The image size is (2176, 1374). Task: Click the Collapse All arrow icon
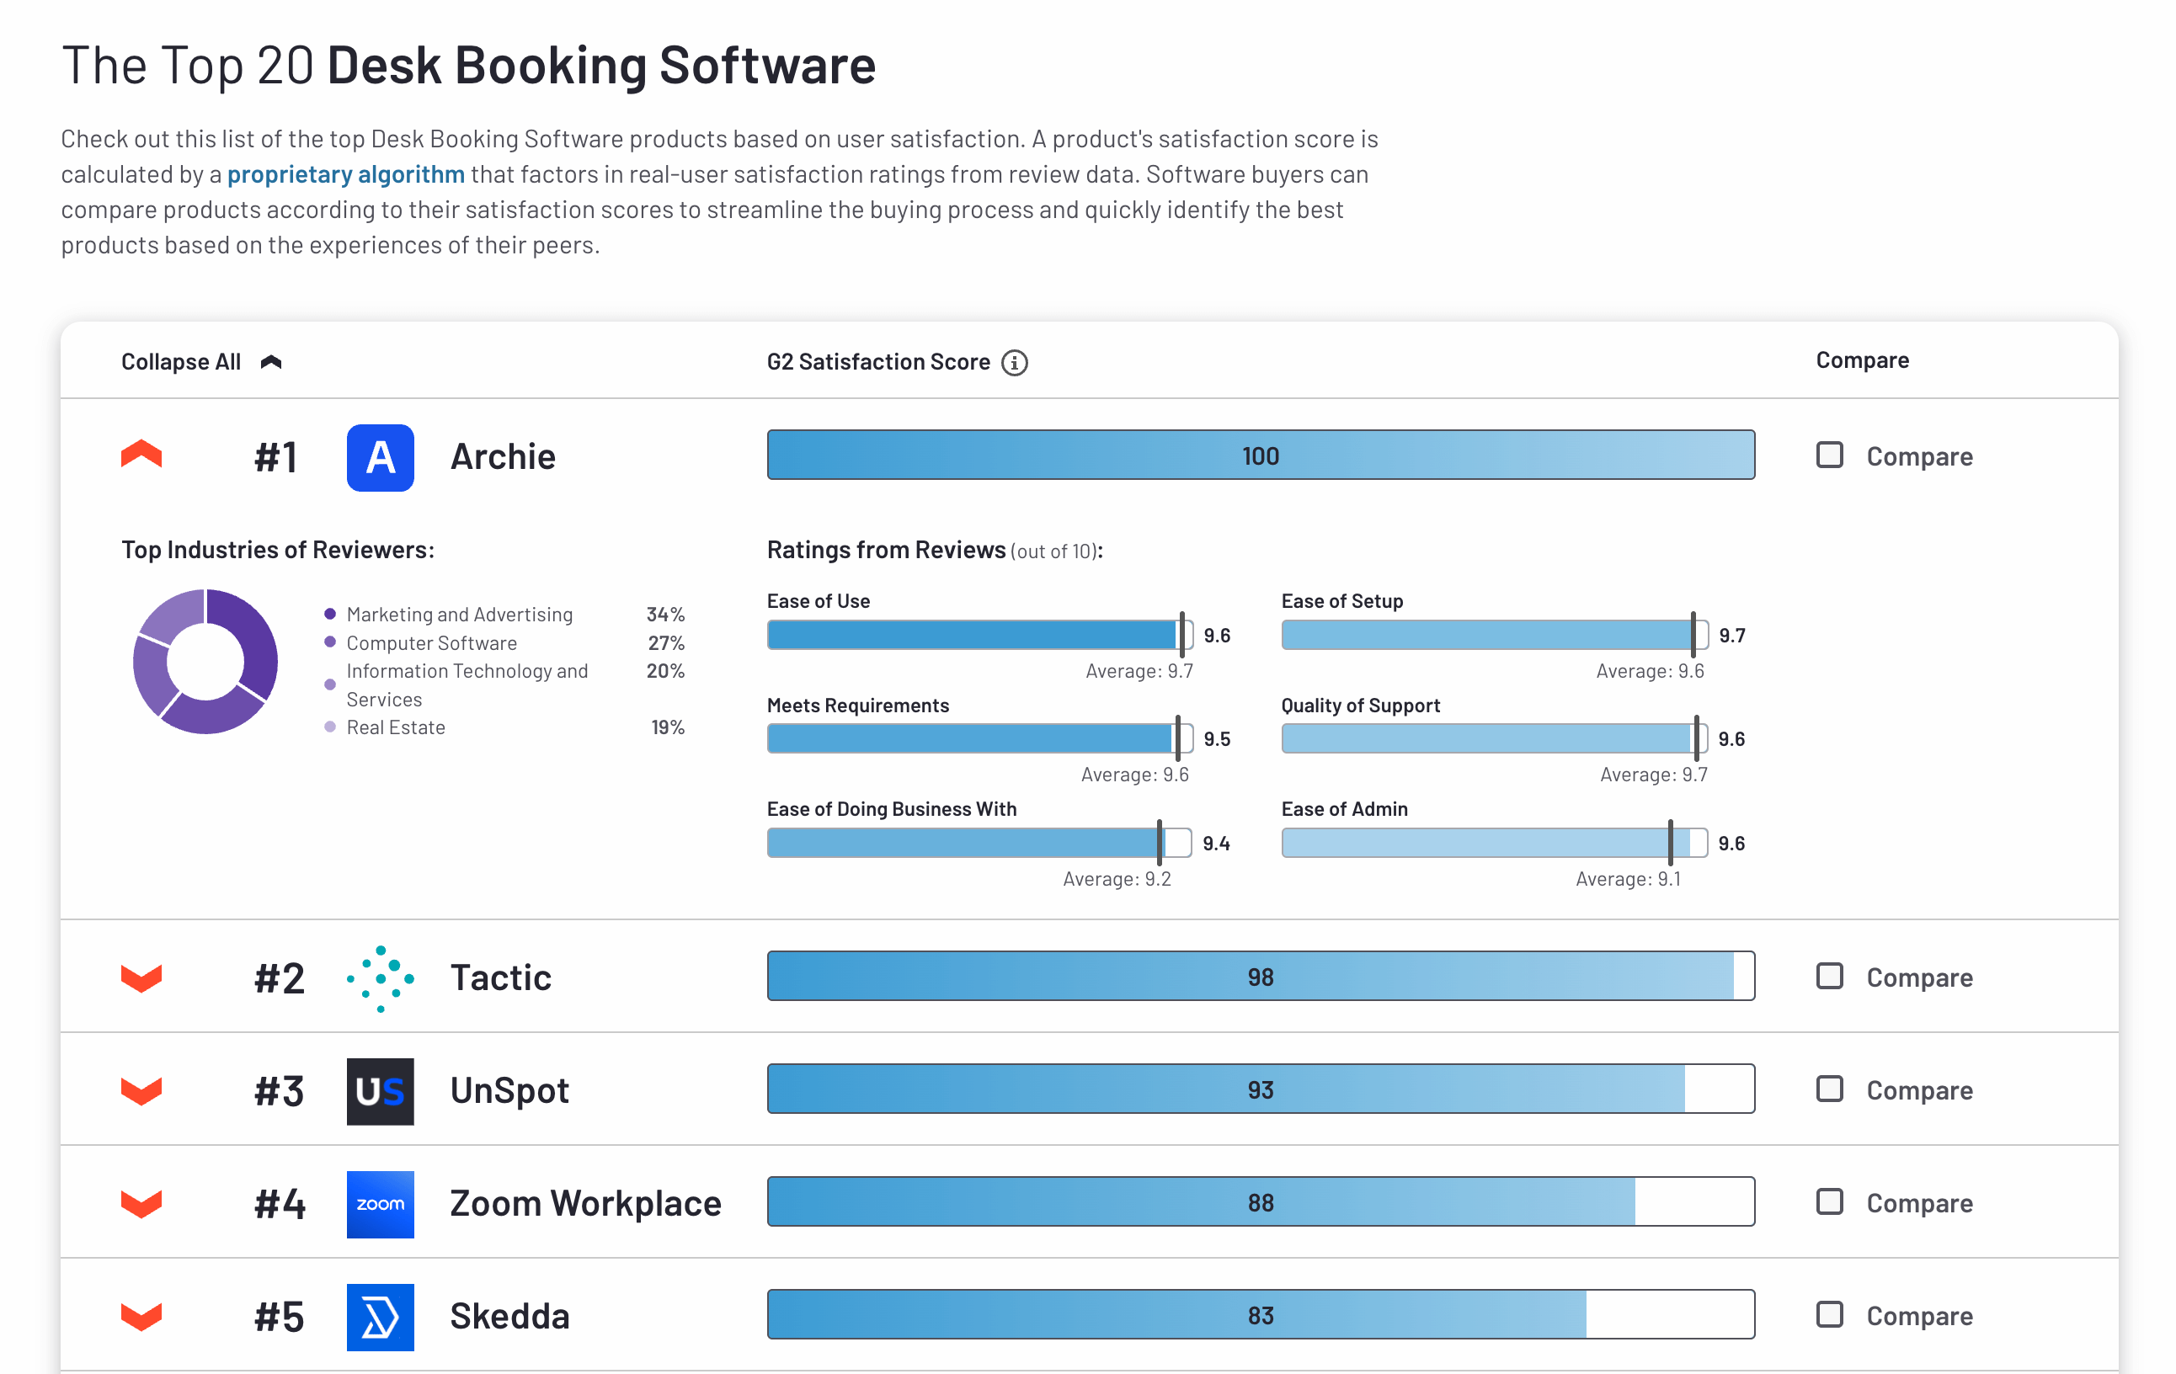pyautogui.click(x=271, y=362)
